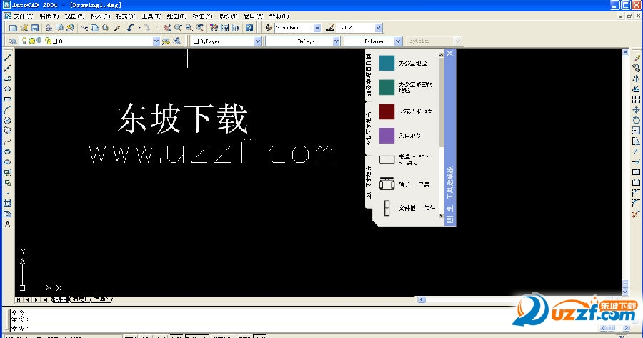Save the drawing with the Save icon
This screenshot has width=643, height=338.
coord(35,28)
